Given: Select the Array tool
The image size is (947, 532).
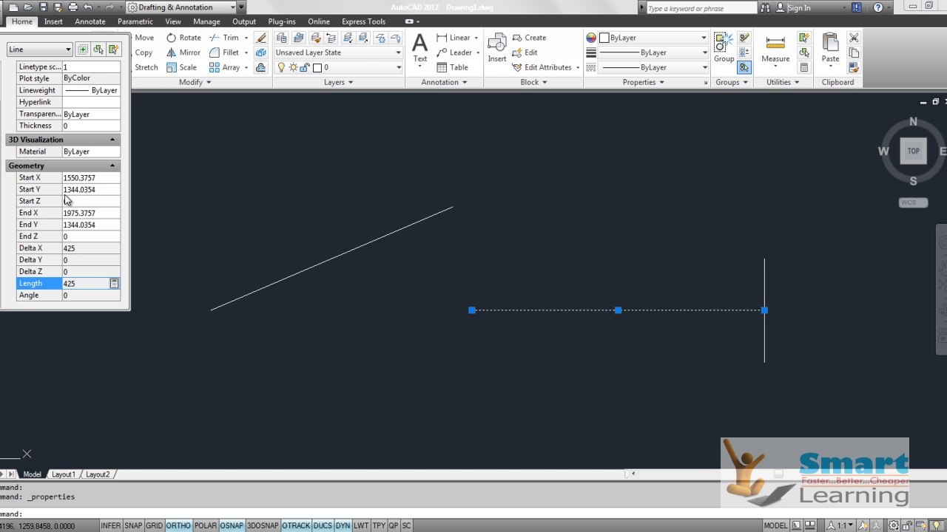Looking at the screenshot, I should click(x=225, y=67).
